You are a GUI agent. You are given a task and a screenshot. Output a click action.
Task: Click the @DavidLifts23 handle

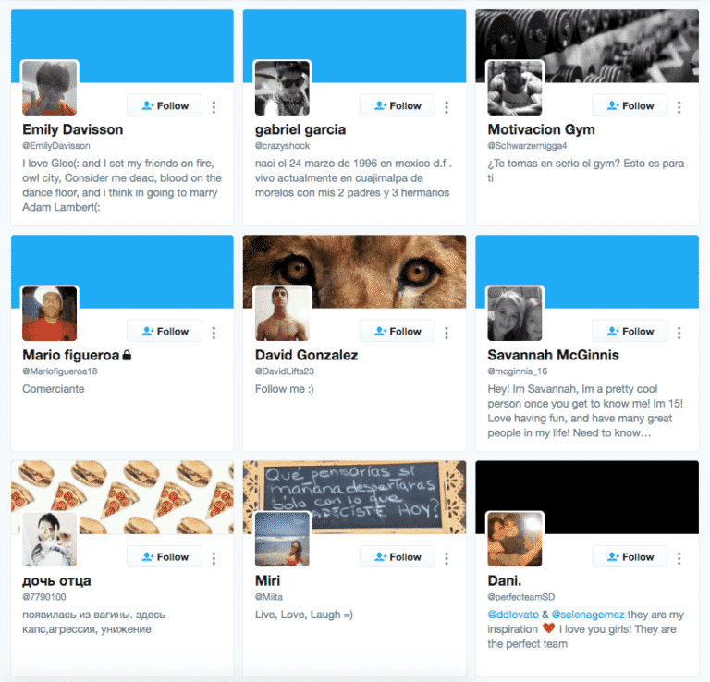pos(285,371)
